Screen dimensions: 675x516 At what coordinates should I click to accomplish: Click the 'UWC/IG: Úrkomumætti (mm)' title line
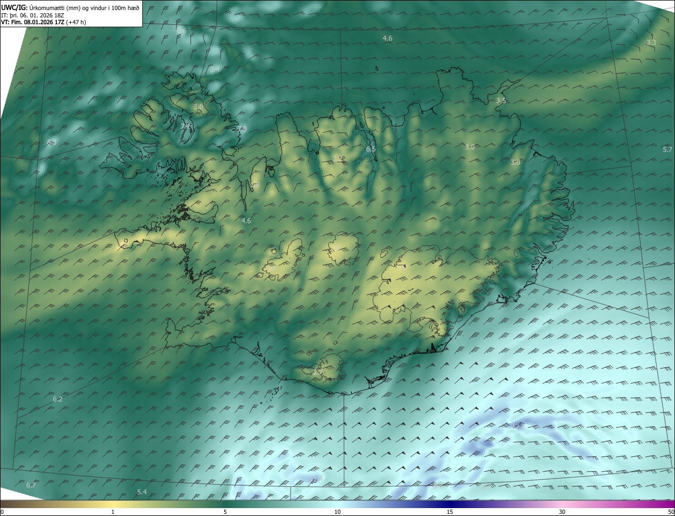pos(70,7)
